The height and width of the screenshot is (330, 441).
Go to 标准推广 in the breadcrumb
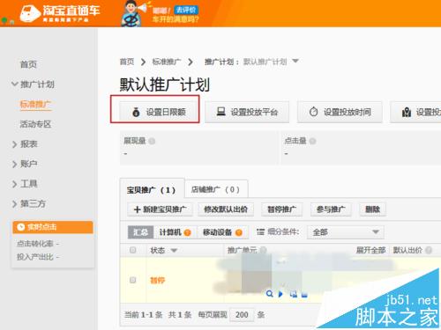click(x=167, y=62)
